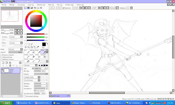Swap foreground and background colors
The width and height of the screenshot is (175, 105).
(47, 43)
